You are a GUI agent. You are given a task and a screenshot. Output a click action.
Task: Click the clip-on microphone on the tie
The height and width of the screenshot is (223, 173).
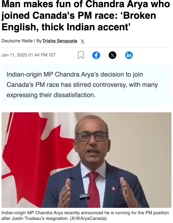coord(84,196)
